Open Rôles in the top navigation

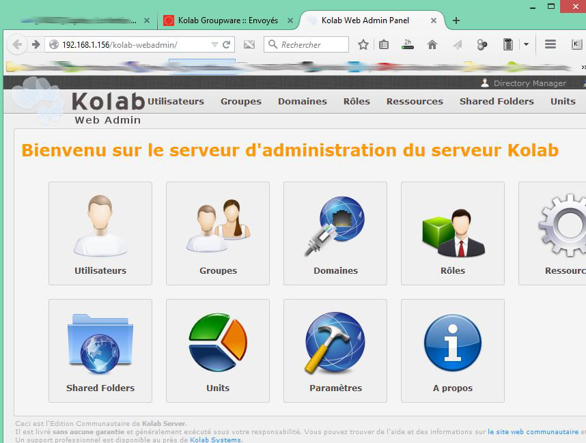pyautogui.click(x=357, y=101)
